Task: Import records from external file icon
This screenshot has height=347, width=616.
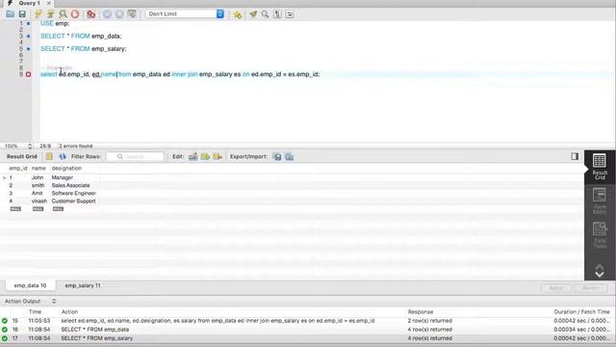Action: click(290, 156)
